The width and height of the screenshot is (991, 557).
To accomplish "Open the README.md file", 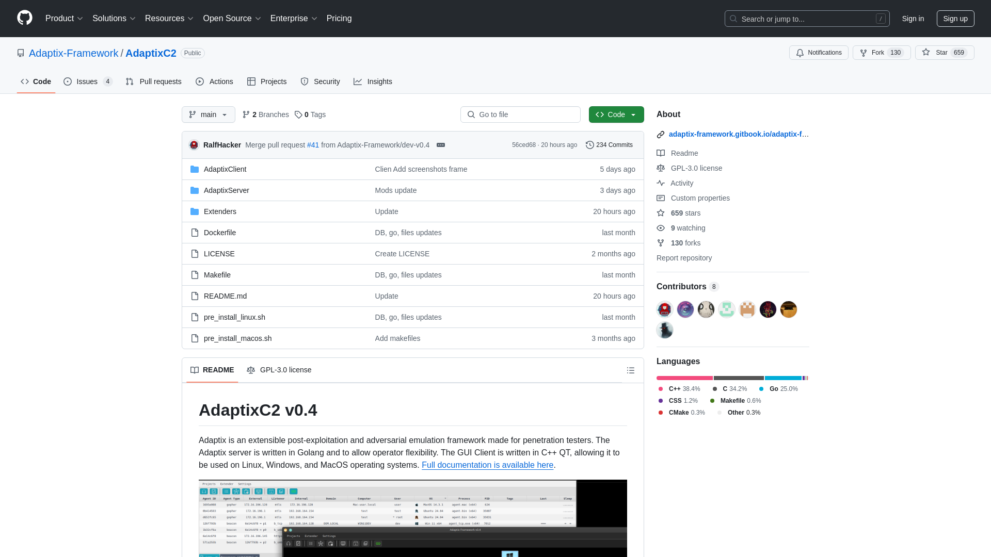I will pos(225,296).
